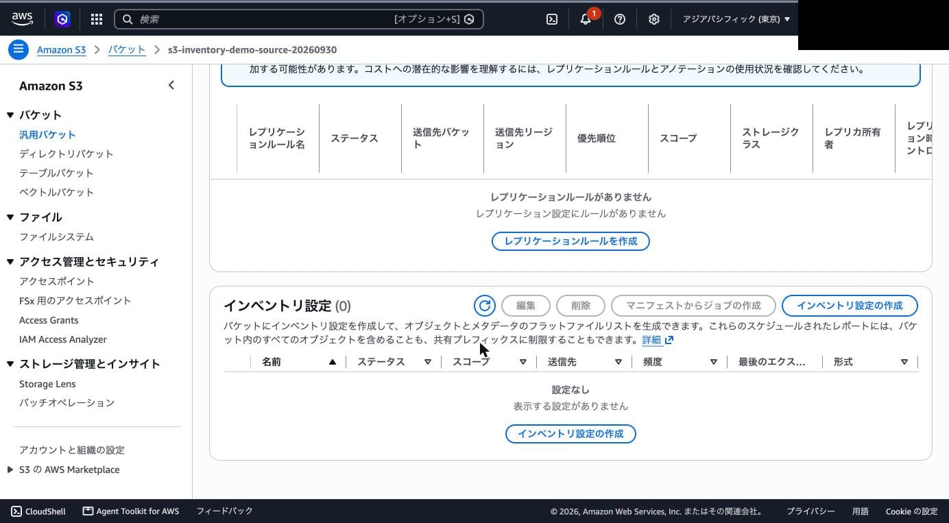Click レプリケーションルールを作成 button
This screenshot has height=523, width=949.
point(570,241)
